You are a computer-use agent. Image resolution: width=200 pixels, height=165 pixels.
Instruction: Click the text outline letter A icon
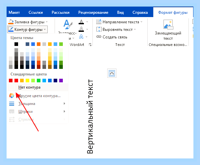coord(81,29)
